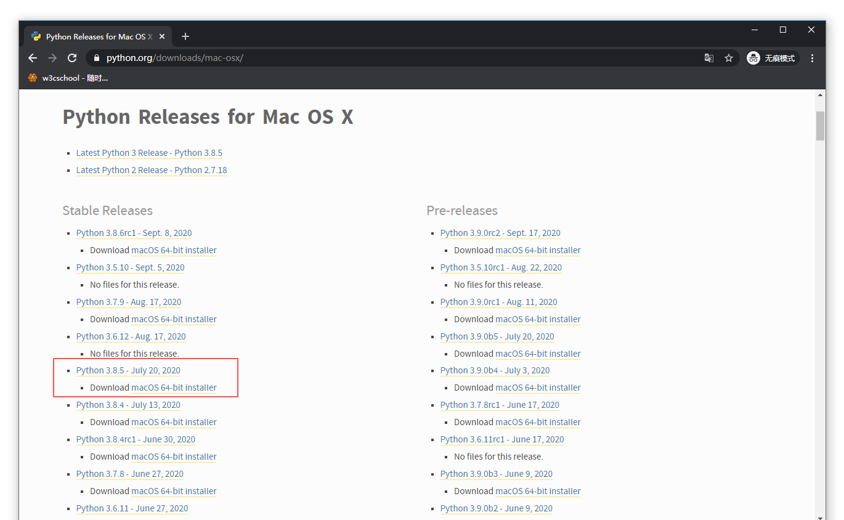Click 'No files for this release.' under Python 3.6.11rc1
This screenshot has width=844, height=520.
point(498,457)
